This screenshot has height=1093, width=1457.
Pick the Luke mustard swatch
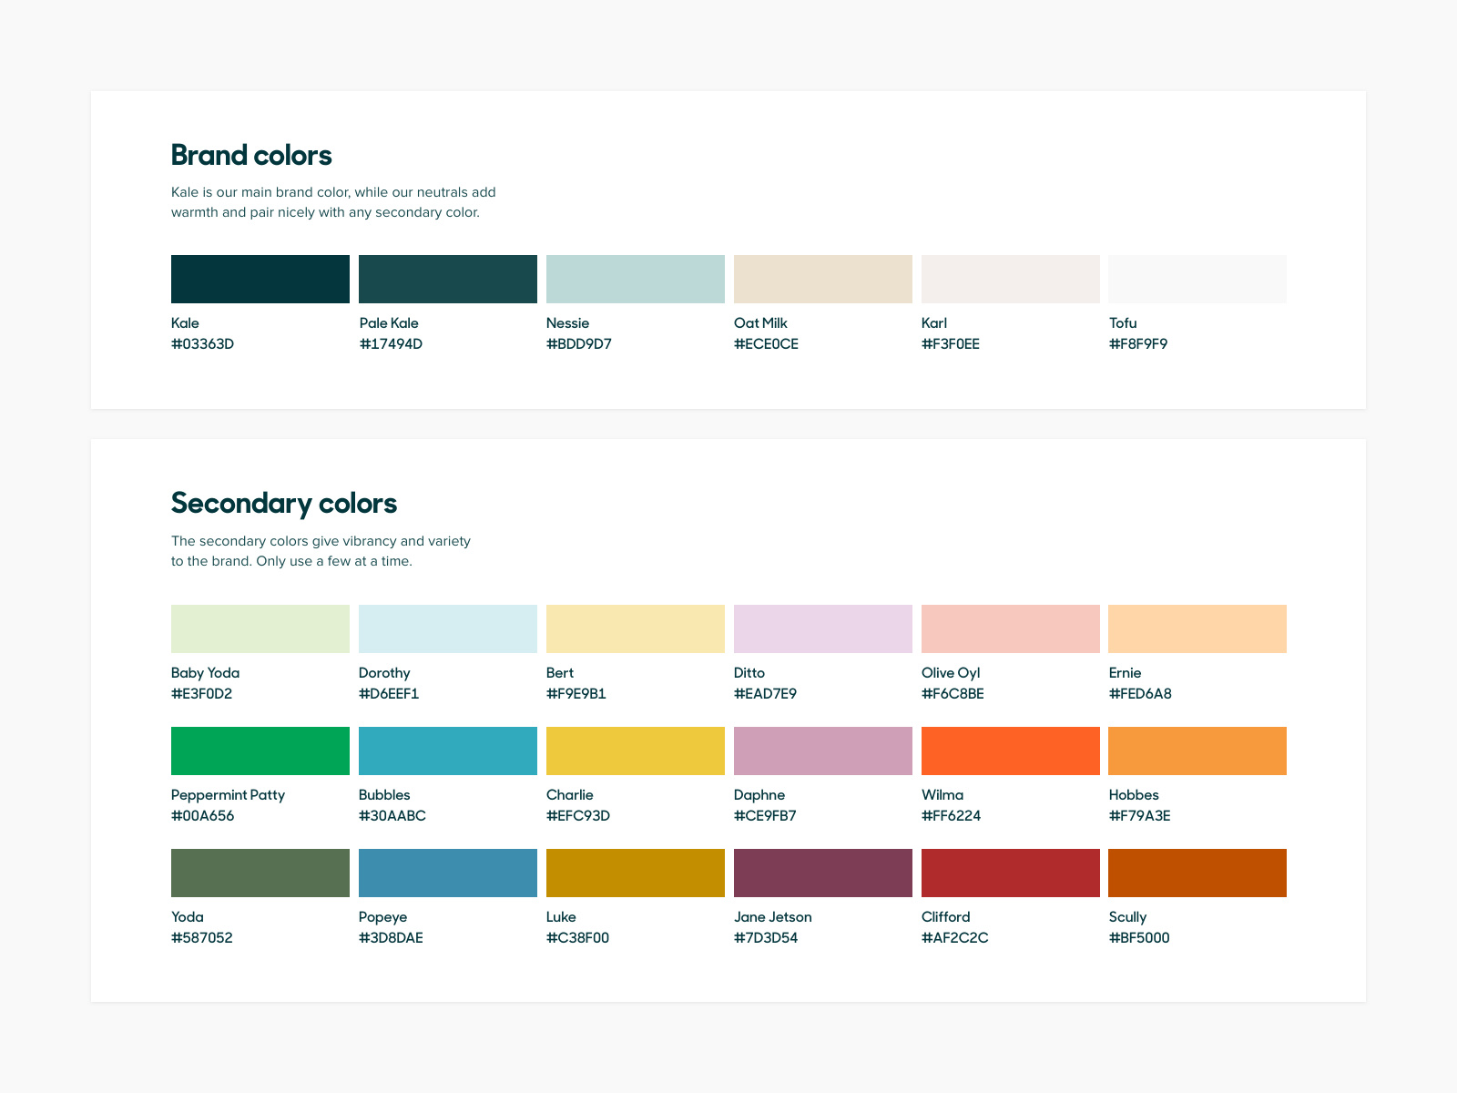click(x=636, y=873)
